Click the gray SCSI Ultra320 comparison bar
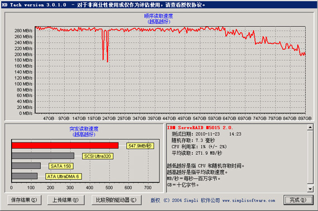Screen dimensions: 318x211 click(x=43, y=156)
